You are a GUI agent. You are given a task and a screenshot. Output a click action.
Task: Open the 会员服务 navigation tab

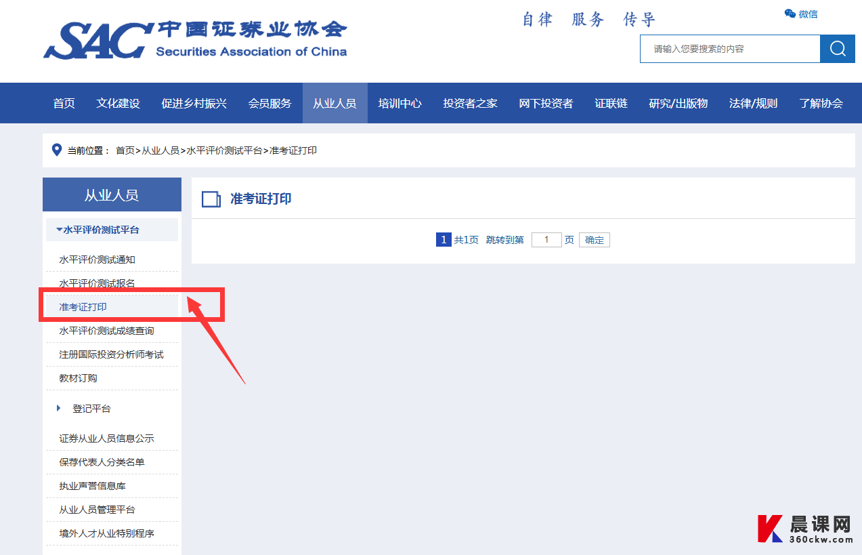270,103
